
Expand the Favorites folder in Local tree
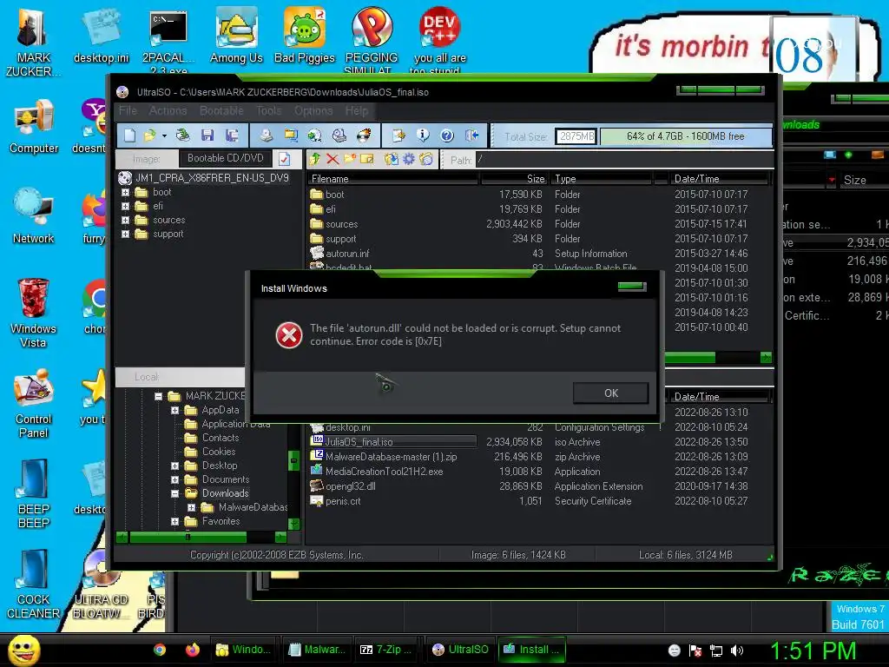pos(175,521)
